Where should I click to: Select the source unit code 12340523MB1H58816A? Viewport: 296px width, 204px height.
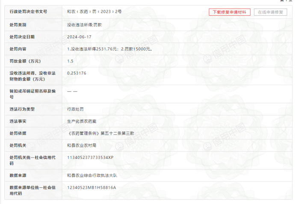(x=92, y=187)
